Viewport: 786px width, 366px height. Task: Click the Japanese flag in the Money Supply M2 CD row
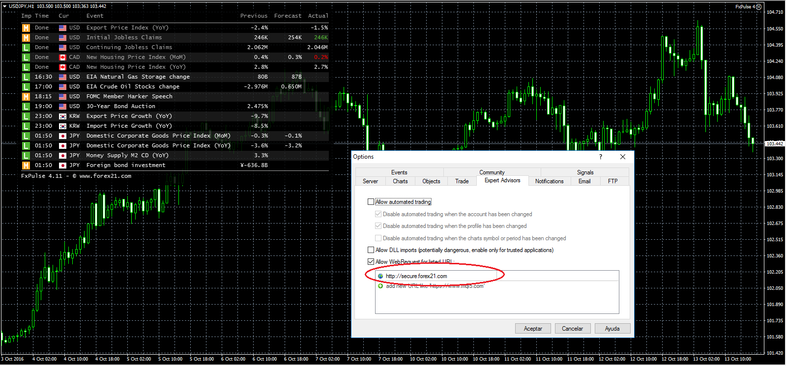62,156
